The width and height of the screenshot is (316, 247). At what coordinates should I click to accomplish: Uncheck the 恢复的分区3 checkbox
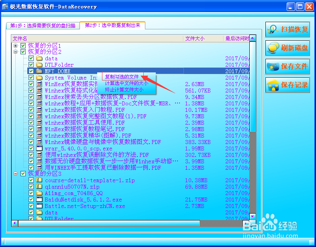pos(23,173)
